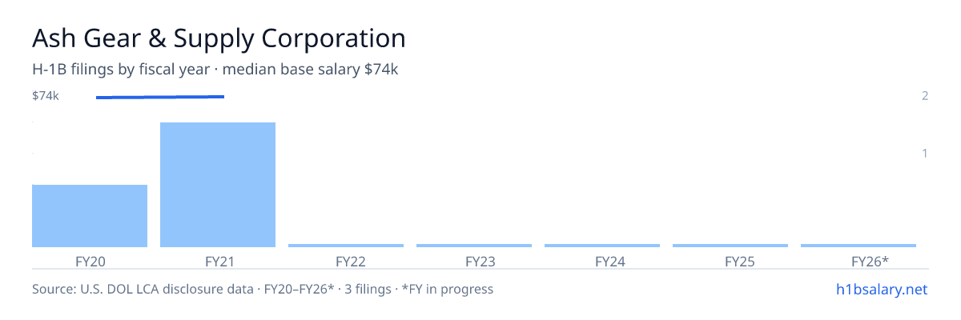Click the $74k salary axis label
Viewport: 961px width, 320px height.
46,96
